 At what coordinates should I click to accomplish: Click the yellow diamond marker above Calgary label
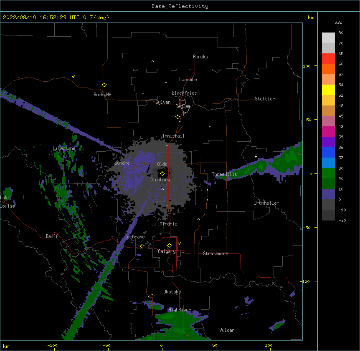click(169, 246)
